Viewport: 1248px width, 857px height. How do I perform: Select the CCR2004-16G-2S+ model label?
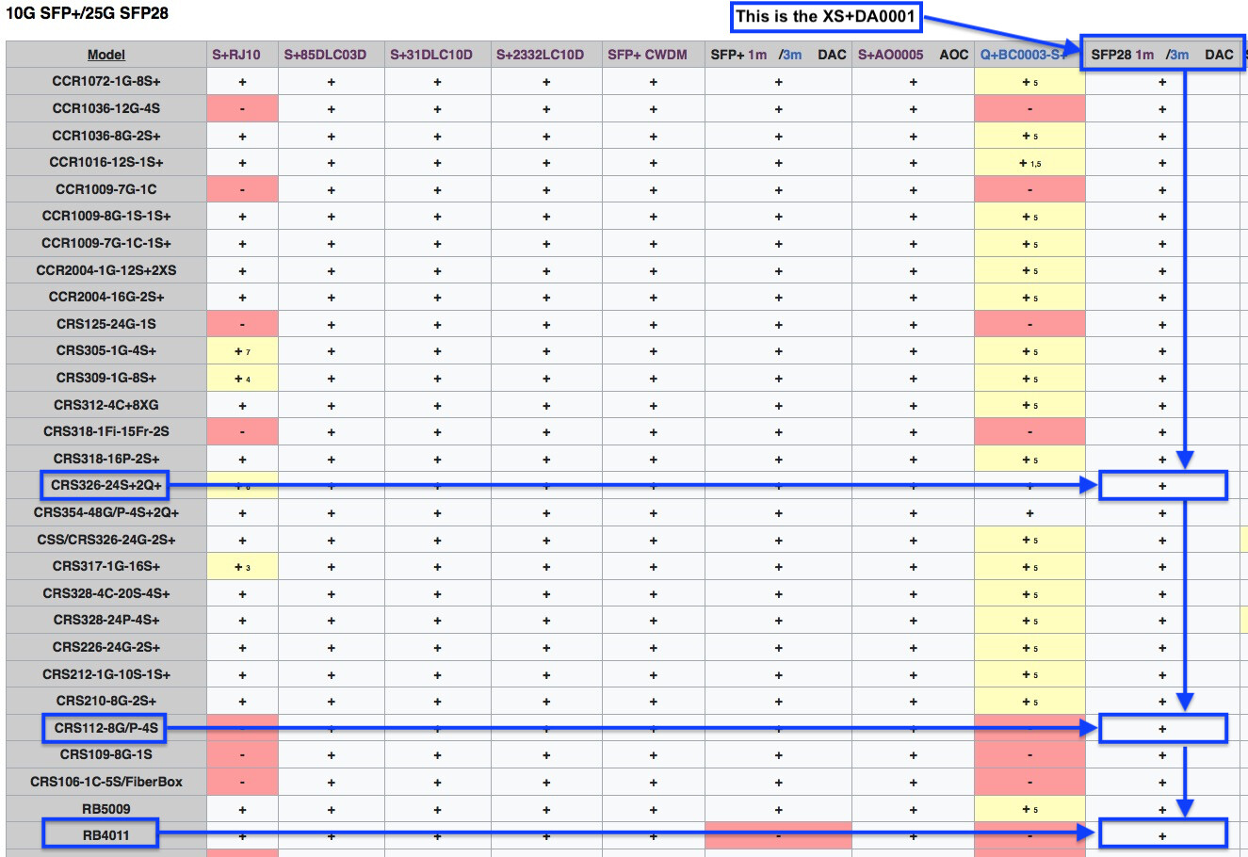pos(106,297)
